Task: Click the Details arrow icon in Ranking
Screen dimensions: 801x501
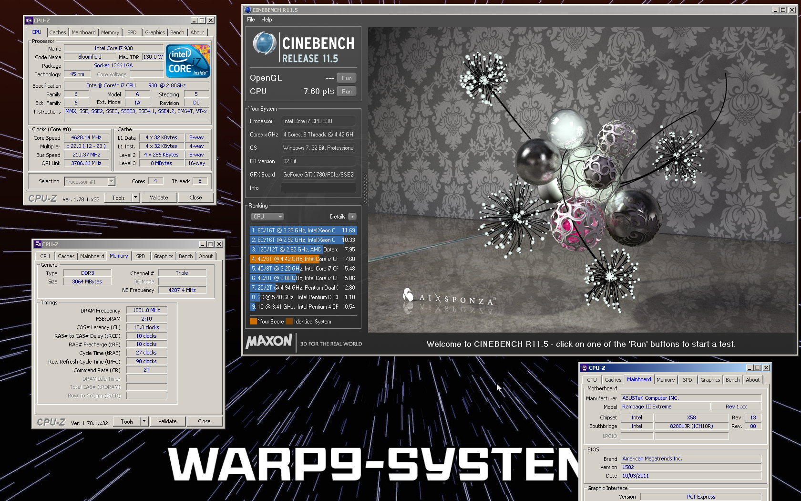Action: [x=352, y=217]
